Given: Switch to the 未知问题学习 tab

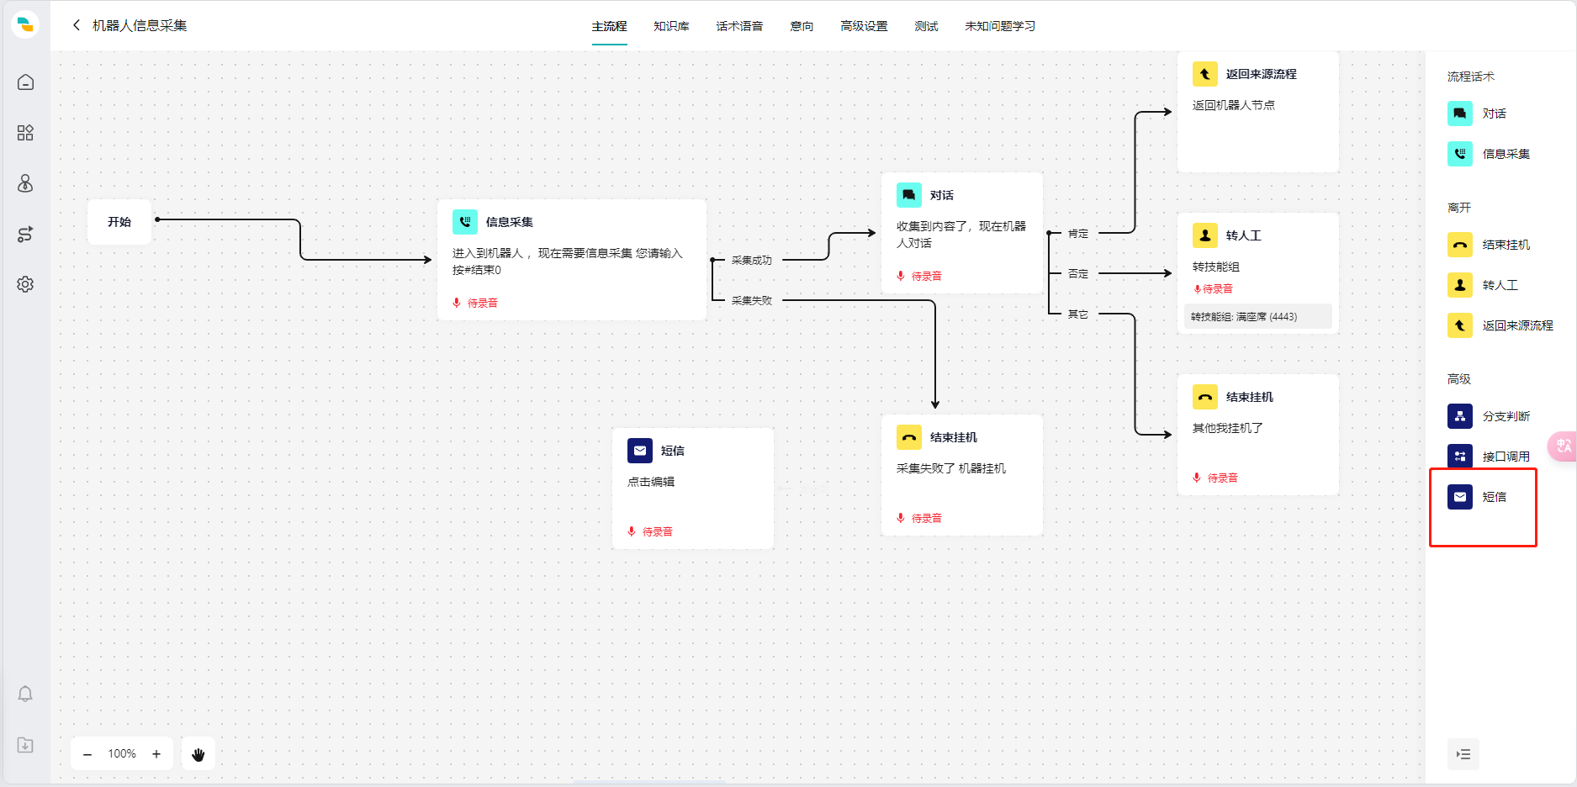Looking at the screenshot, I should pos(1000,26).
